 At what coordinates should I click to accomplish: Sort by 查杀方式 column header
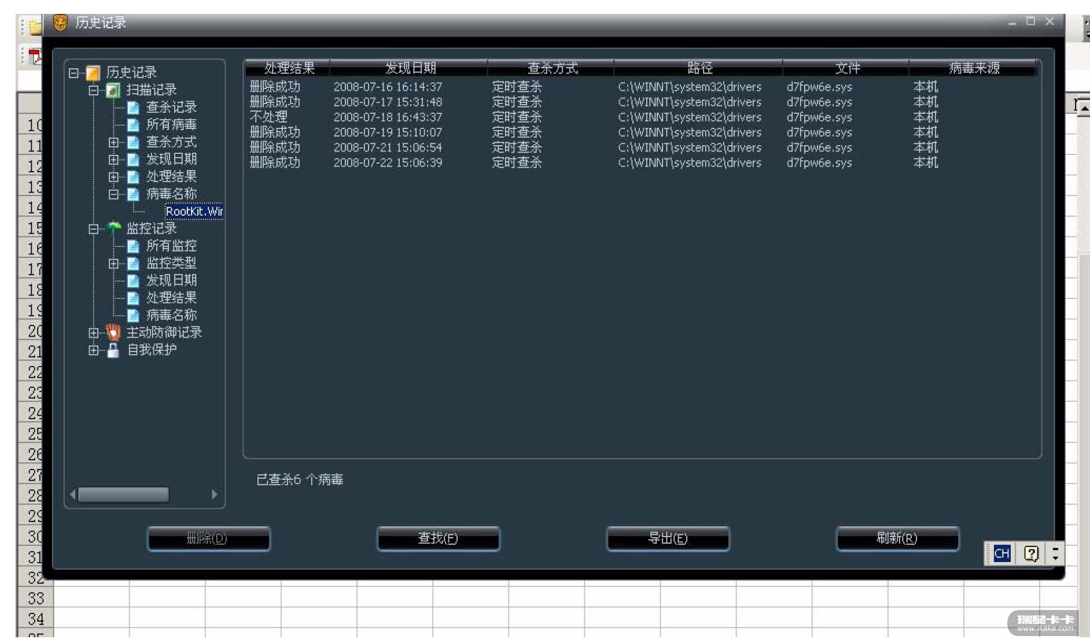click(551, 68)
